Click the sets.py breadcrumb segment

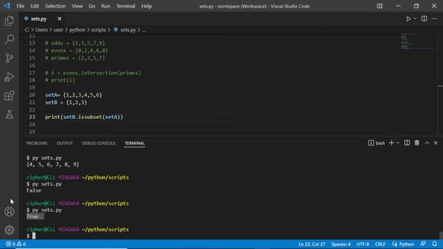point(125,30)
